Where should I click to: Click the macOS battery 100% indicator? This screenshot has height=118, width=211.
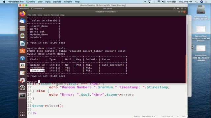coord(171,2)
